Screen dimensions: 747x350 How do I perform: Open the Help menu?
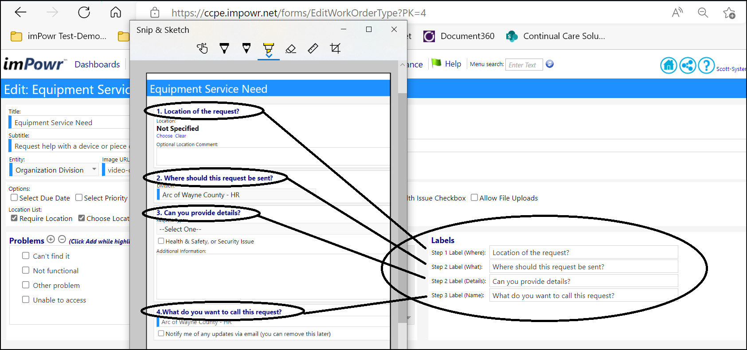[x=453, y=64]
